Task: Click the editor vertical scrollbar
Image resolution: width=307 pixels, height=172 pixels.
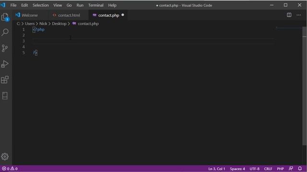Action: click(x=304, y=86)
